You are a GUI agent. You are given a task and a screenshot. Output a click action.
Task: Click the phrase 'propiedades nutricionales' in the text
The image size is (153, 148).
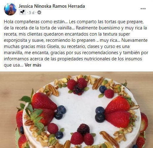click(x=81, y=59)
